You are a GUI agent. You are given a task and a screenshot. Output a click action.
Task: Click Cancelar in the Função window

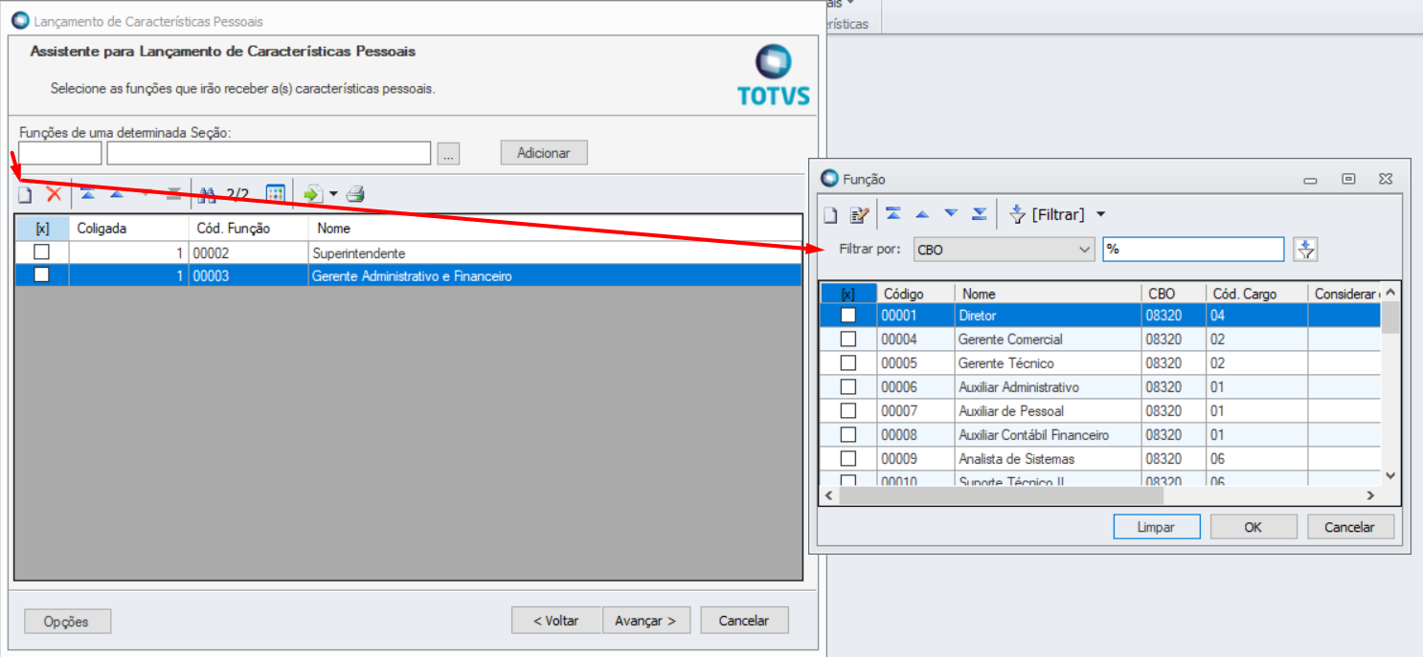coord(1349,527)
